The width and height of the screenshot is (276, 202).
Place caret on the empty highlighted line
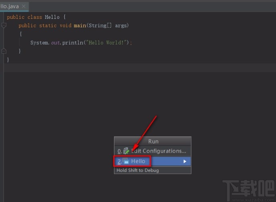click(x=140, y=68)
